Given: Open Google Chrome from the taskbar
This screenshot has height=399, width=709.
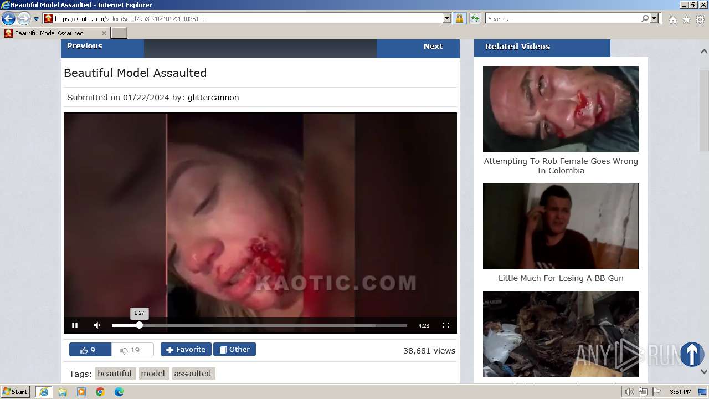Looking at the screenshot, I should (x=100, y=392).
